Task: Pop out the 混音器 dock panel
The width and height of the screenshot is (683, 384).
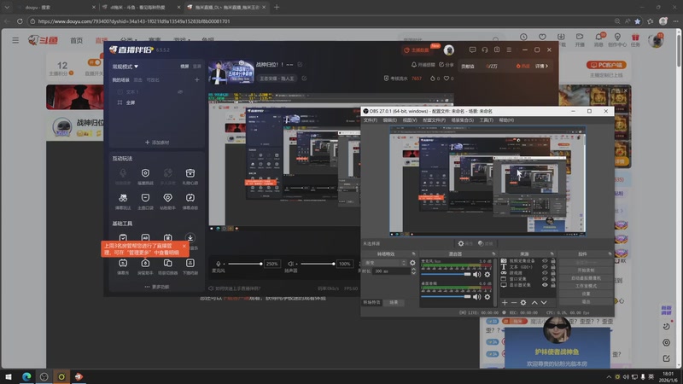Action: tap(493, 253)
